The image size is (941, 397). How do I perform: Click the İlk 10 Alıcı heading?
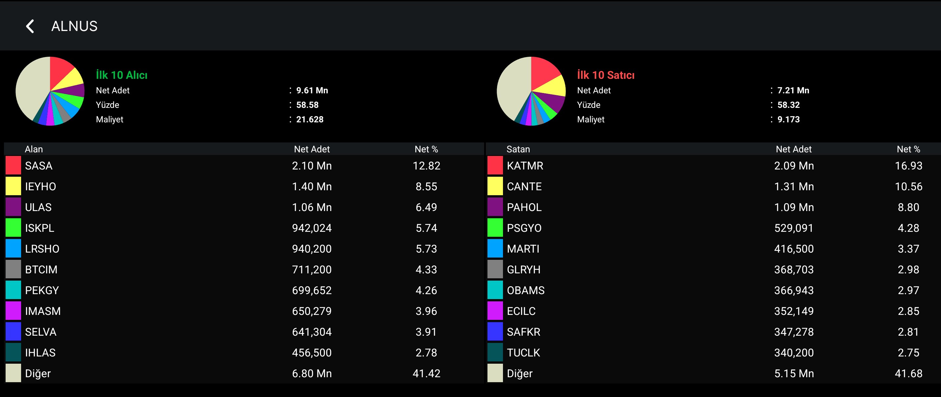(121, 75)
